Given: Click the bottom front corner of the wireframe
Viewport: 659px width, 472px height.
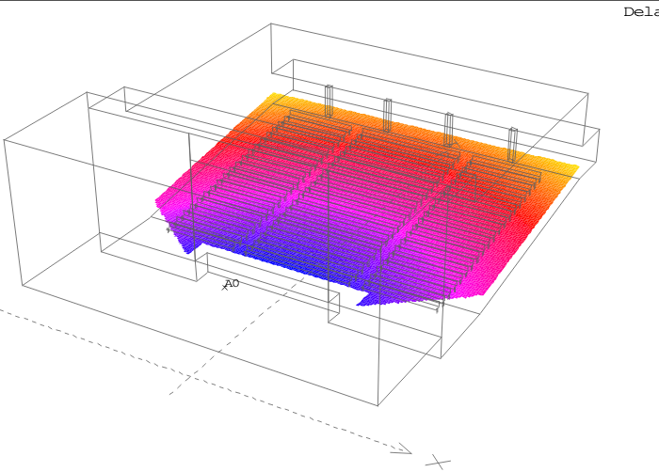Looking at the screenshot, I should pos(378,405).
